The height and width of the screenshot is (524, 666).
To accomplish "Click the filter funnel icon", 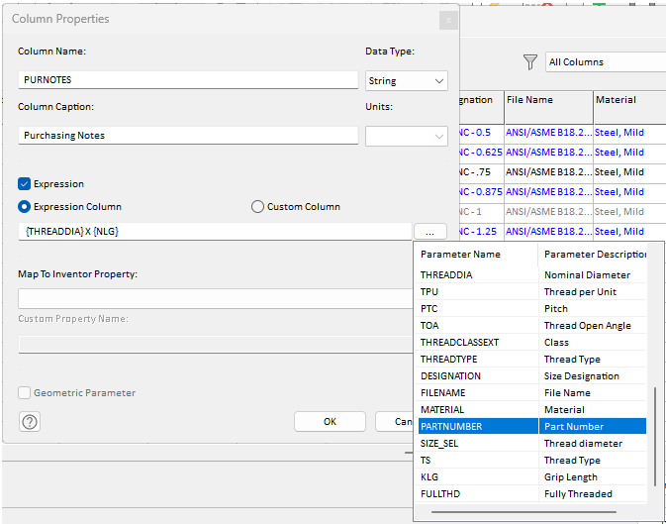I will (x=529, y=62).
